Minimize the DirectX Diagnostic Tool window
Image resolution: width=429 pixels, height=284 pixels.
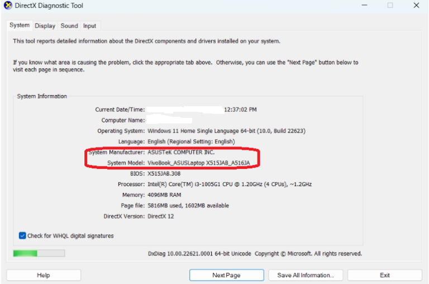tap(364, 5)
